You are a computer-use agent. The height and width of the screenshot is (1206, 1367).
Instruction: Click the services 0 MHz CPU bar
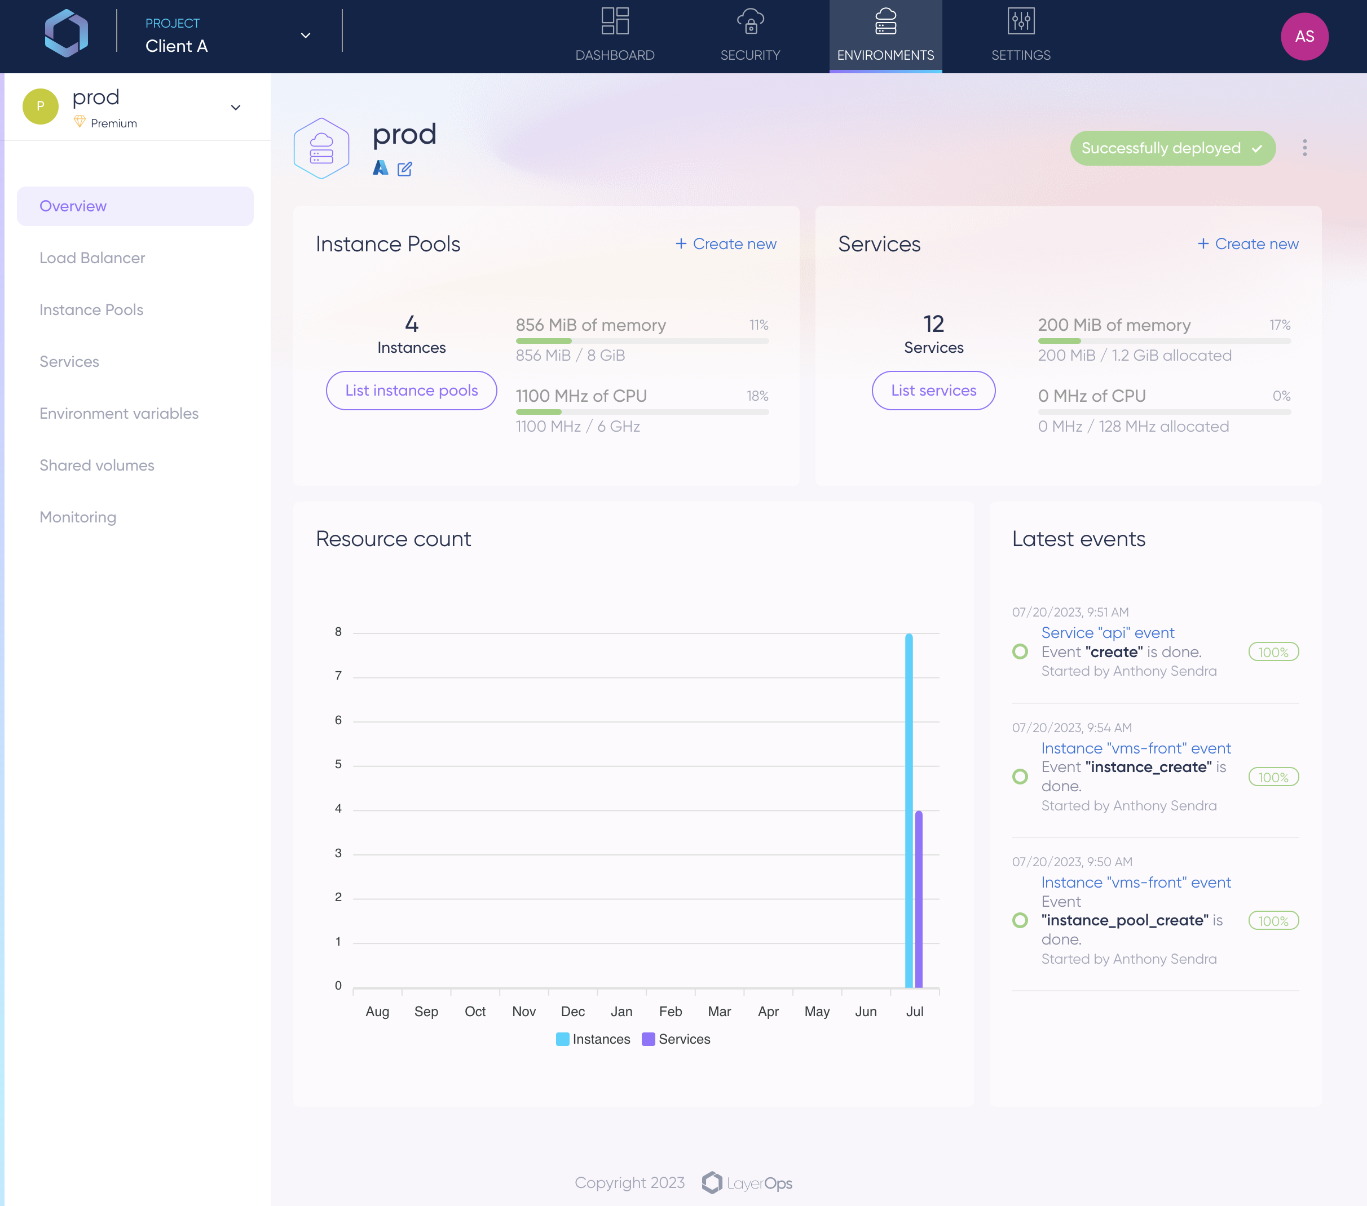click(1165, 413)
